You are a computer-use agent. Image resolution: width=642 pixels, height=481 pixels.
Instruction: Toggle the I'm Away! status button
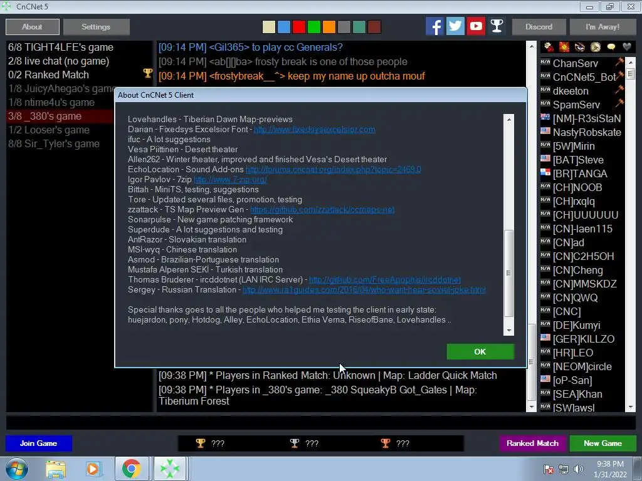[x=603, y=27]
